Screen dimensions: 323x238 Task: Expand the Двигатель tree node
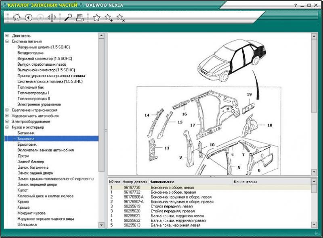(x=7, y=35)
